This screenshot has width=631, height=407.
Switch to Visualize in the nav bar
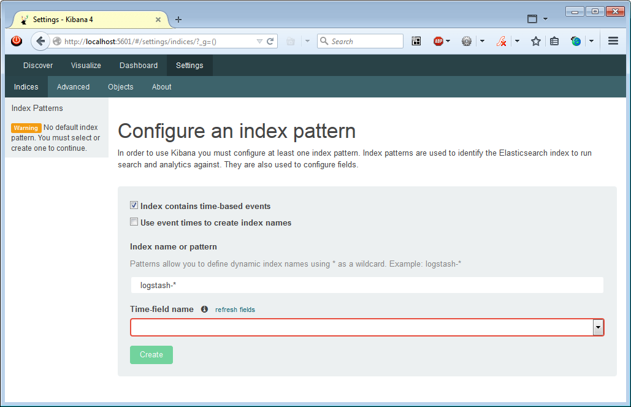pos(86,66)
